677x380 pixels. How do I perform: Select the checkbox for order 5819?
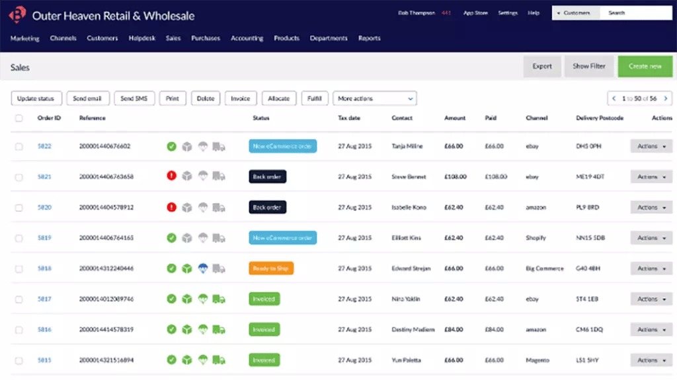click(x=19, y=238)
